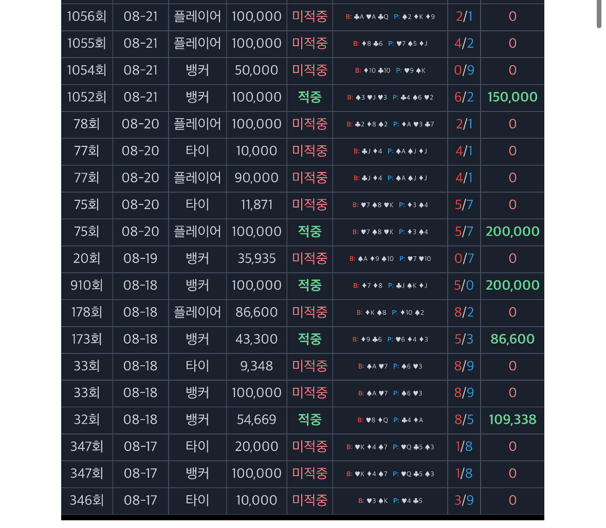606x528 pixels.
Task: Click the 뱅커 bet type in row 1054회
Action: [x=197, y=70]
